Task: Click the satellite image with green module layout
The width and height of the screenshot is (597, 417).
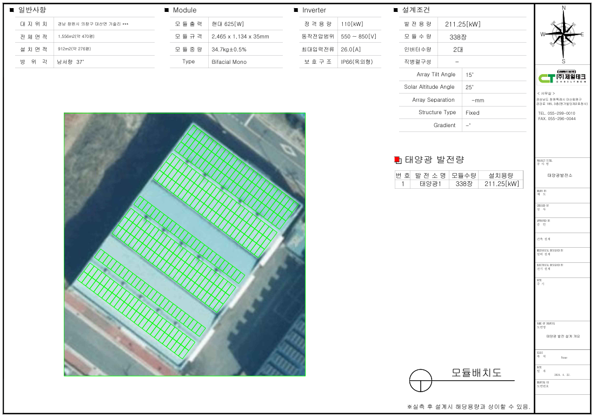Action: [x=184, y=244]
